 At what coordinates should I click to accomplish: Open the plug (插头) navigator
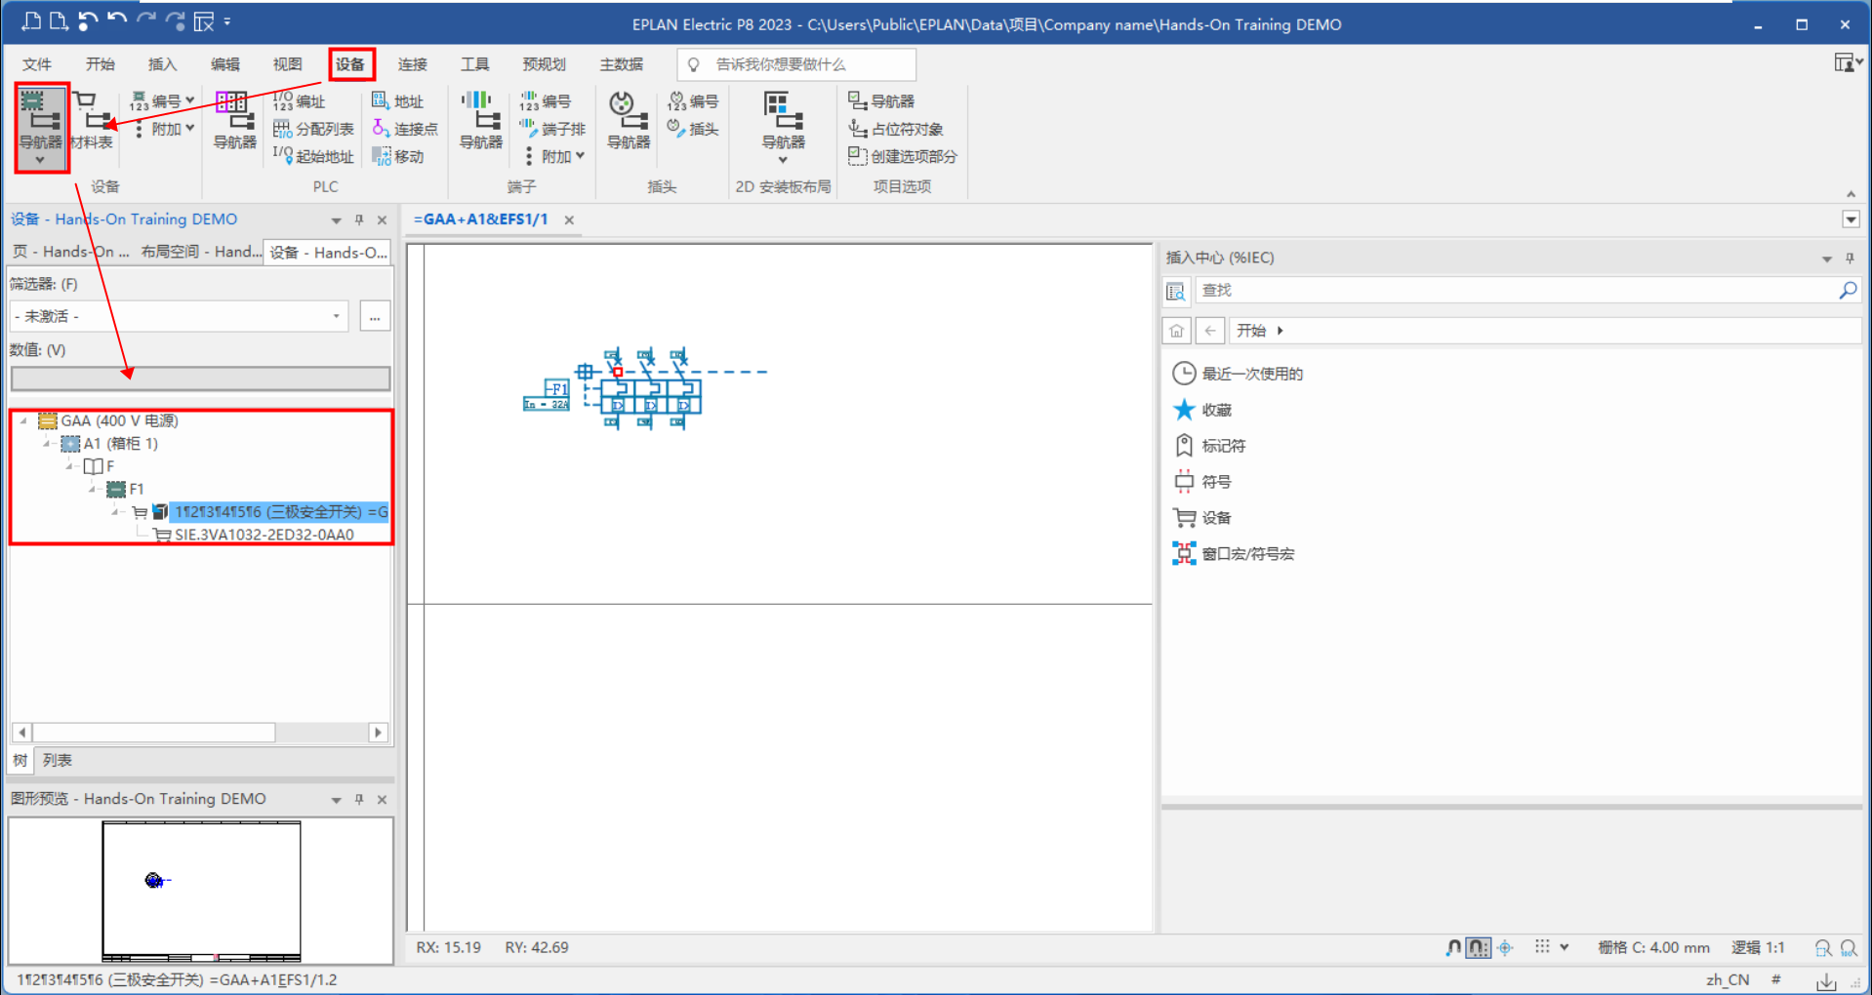point(629,121)
